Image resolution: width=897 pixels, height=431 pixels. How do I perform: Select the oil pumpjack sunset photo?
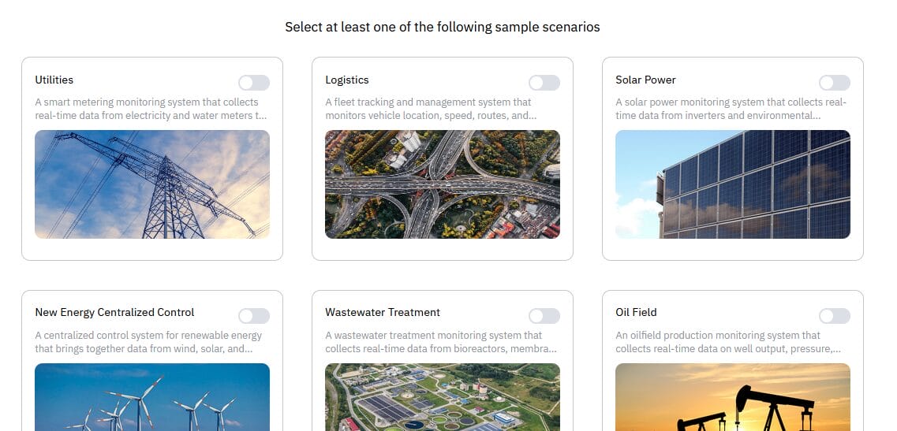(733, 397)
